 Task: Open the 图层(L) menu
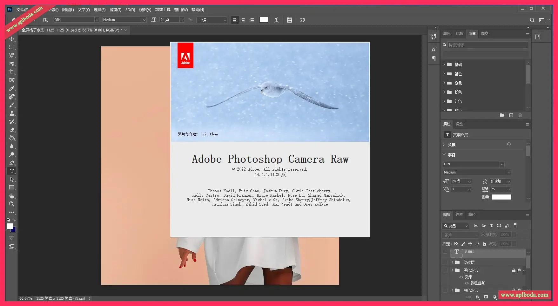point(68,10)
